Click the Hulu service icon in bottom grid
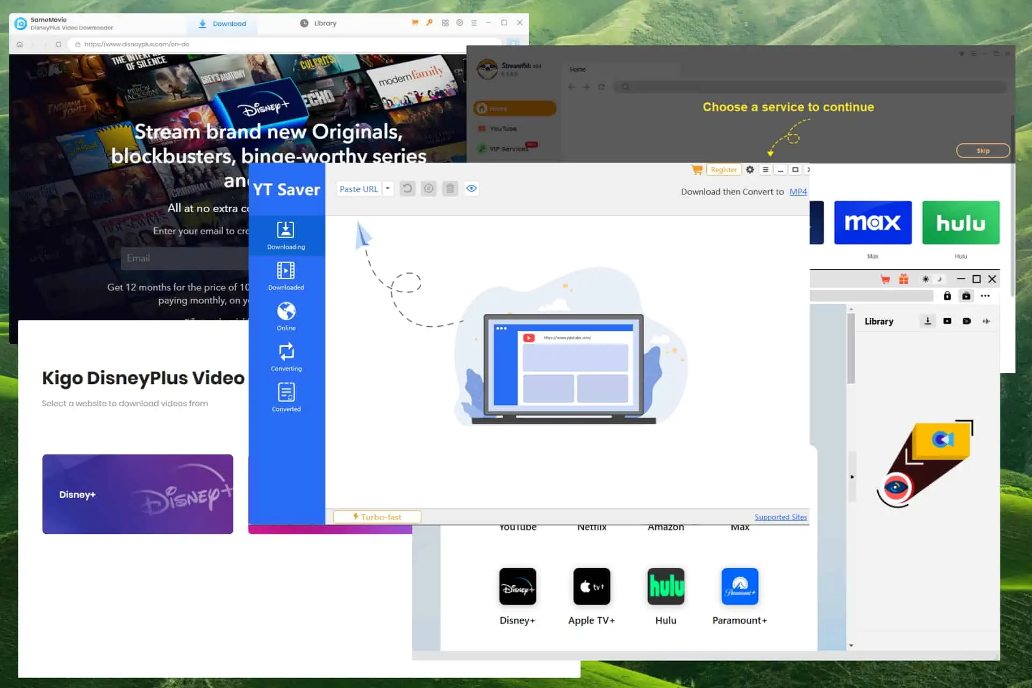The height and width of the screenshot is (688, 1032). pyautogui.click(x=665, y=586)
